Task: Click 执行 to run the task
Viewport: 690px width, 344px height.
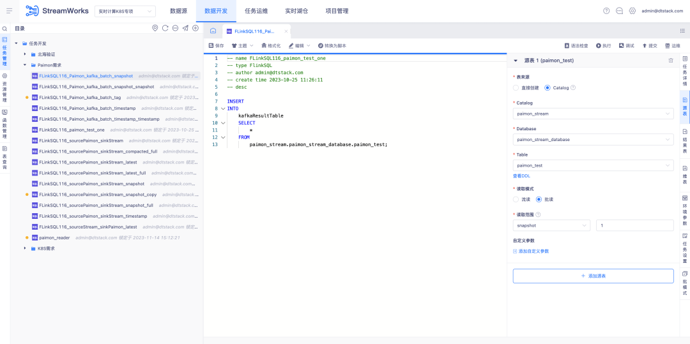Action: [x=603, y=46]
